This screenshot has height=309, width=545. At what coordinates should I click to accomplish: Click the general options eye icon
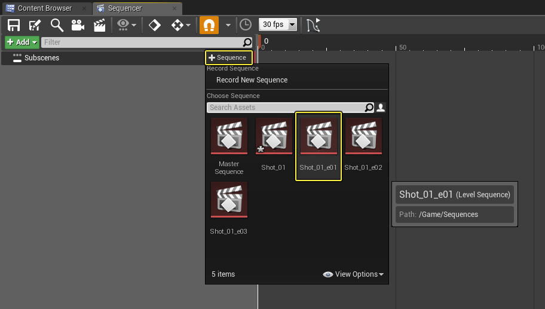tap(123, 25)
